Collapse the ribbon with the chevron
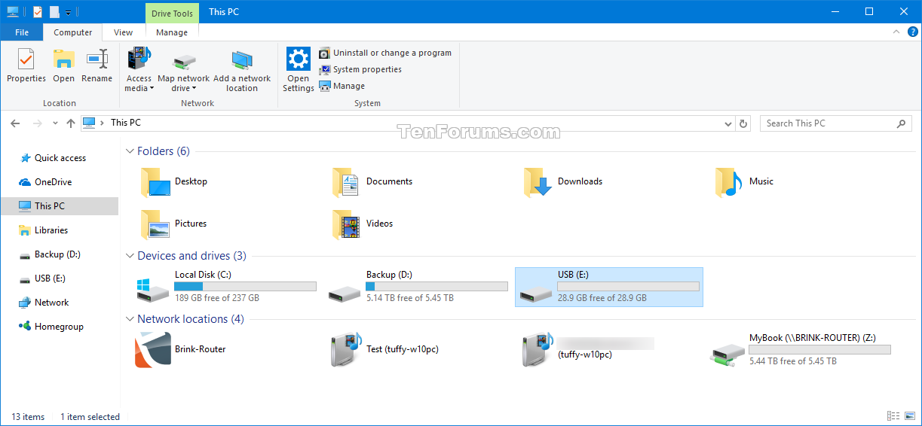 pos(895,32)
